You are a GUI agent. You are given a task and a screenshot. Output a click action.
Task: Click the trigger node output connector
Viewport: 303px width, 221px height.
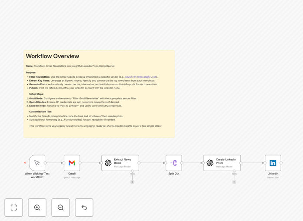(x=45, y=163)
